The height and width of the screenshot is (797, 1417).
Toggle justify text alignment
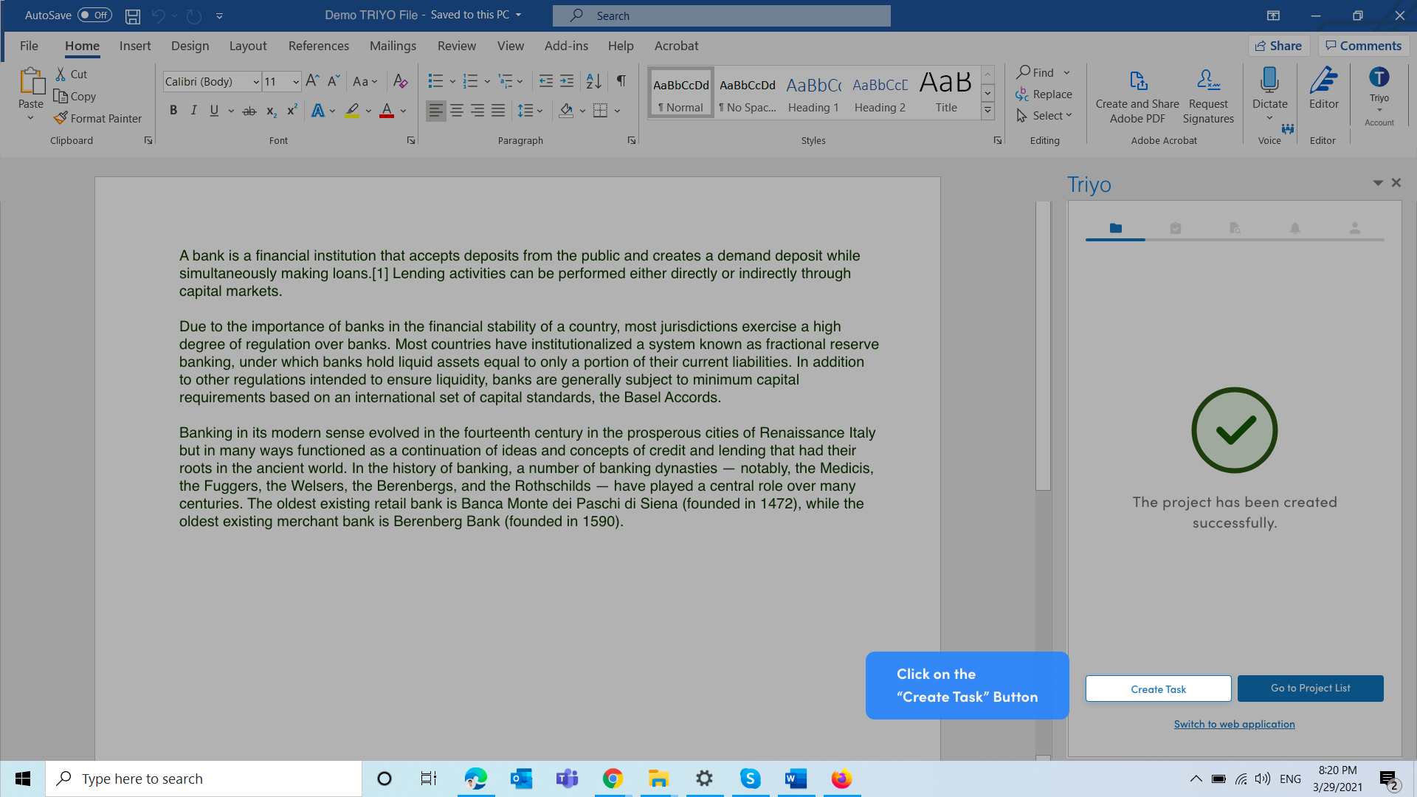pyautogui.click(x=498, y=111)
